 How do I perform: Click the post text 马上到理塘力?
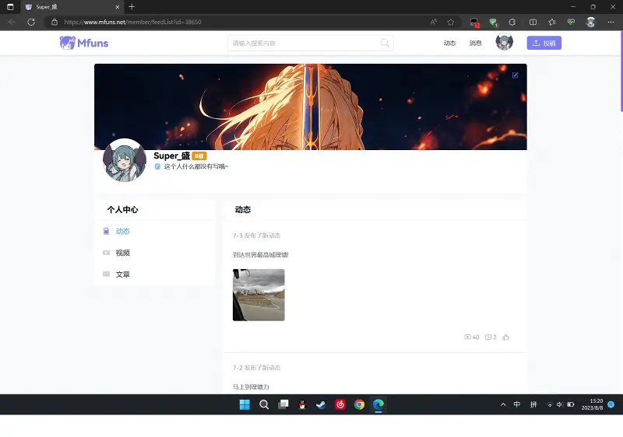pyautogui.click(x=251, y=386)
